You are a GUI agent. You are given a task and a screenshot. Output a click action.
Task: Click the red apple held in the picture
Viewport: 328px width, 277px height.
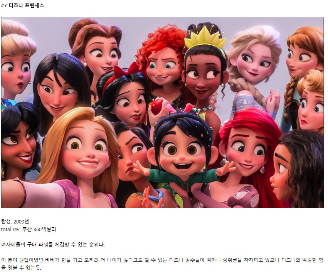click(x=156, y=107)
